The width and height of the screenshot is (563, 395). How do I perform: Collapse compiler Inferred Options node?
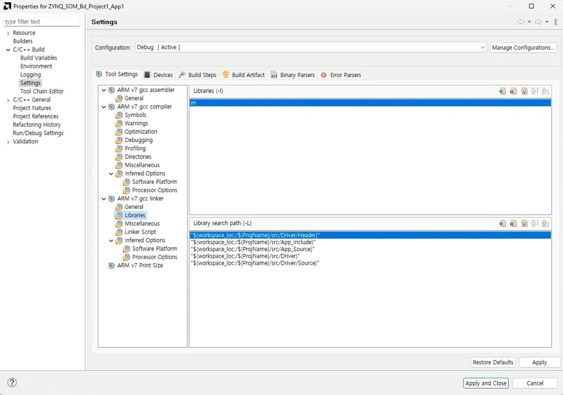[111, 174]
